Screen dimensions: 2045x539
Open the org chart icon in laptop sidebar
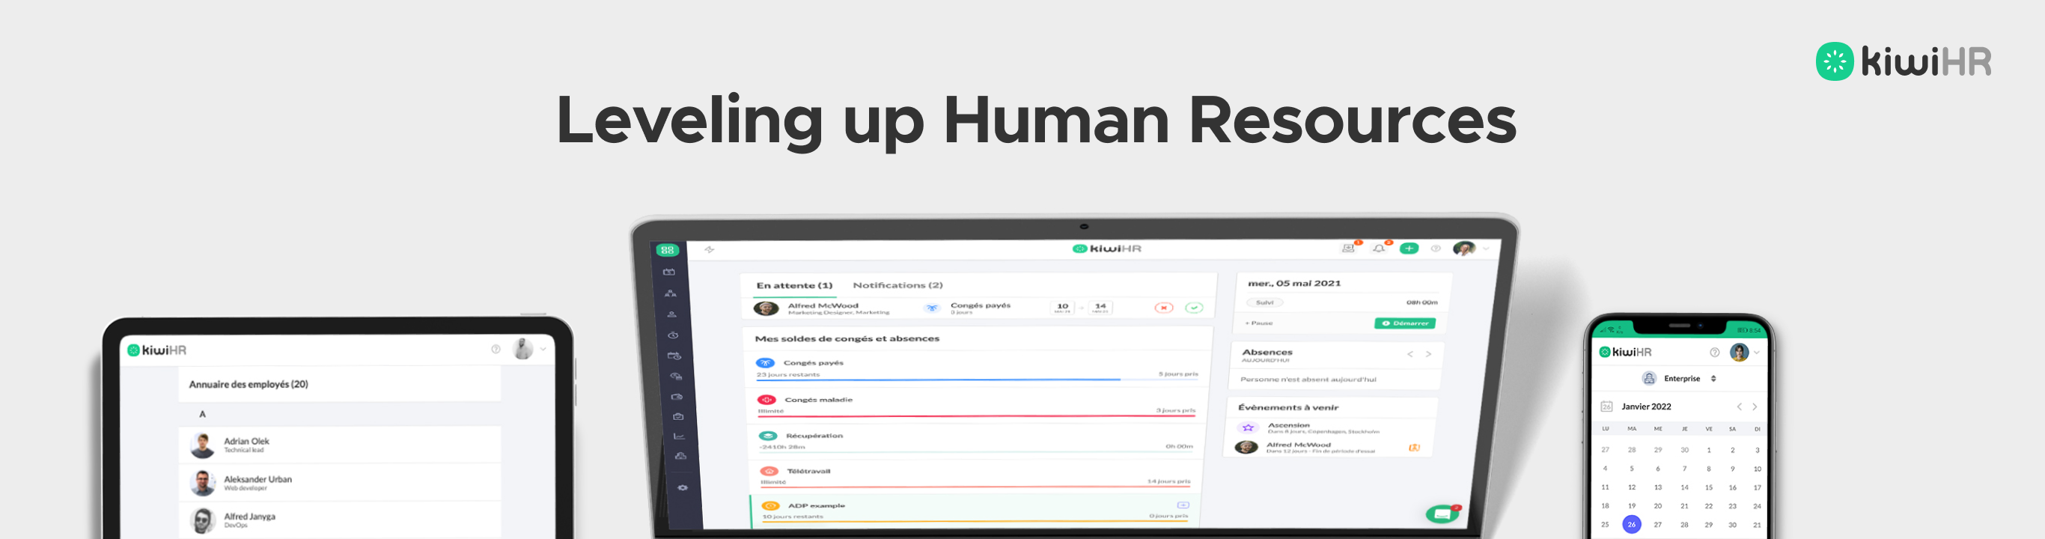671,293
